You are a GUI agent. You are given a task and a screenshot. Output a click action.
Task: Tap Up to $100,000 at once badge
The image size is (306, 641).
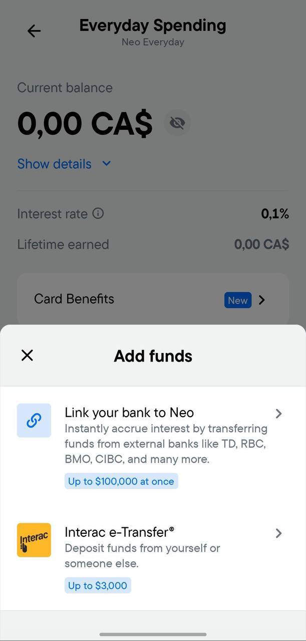tap(121, 481)
